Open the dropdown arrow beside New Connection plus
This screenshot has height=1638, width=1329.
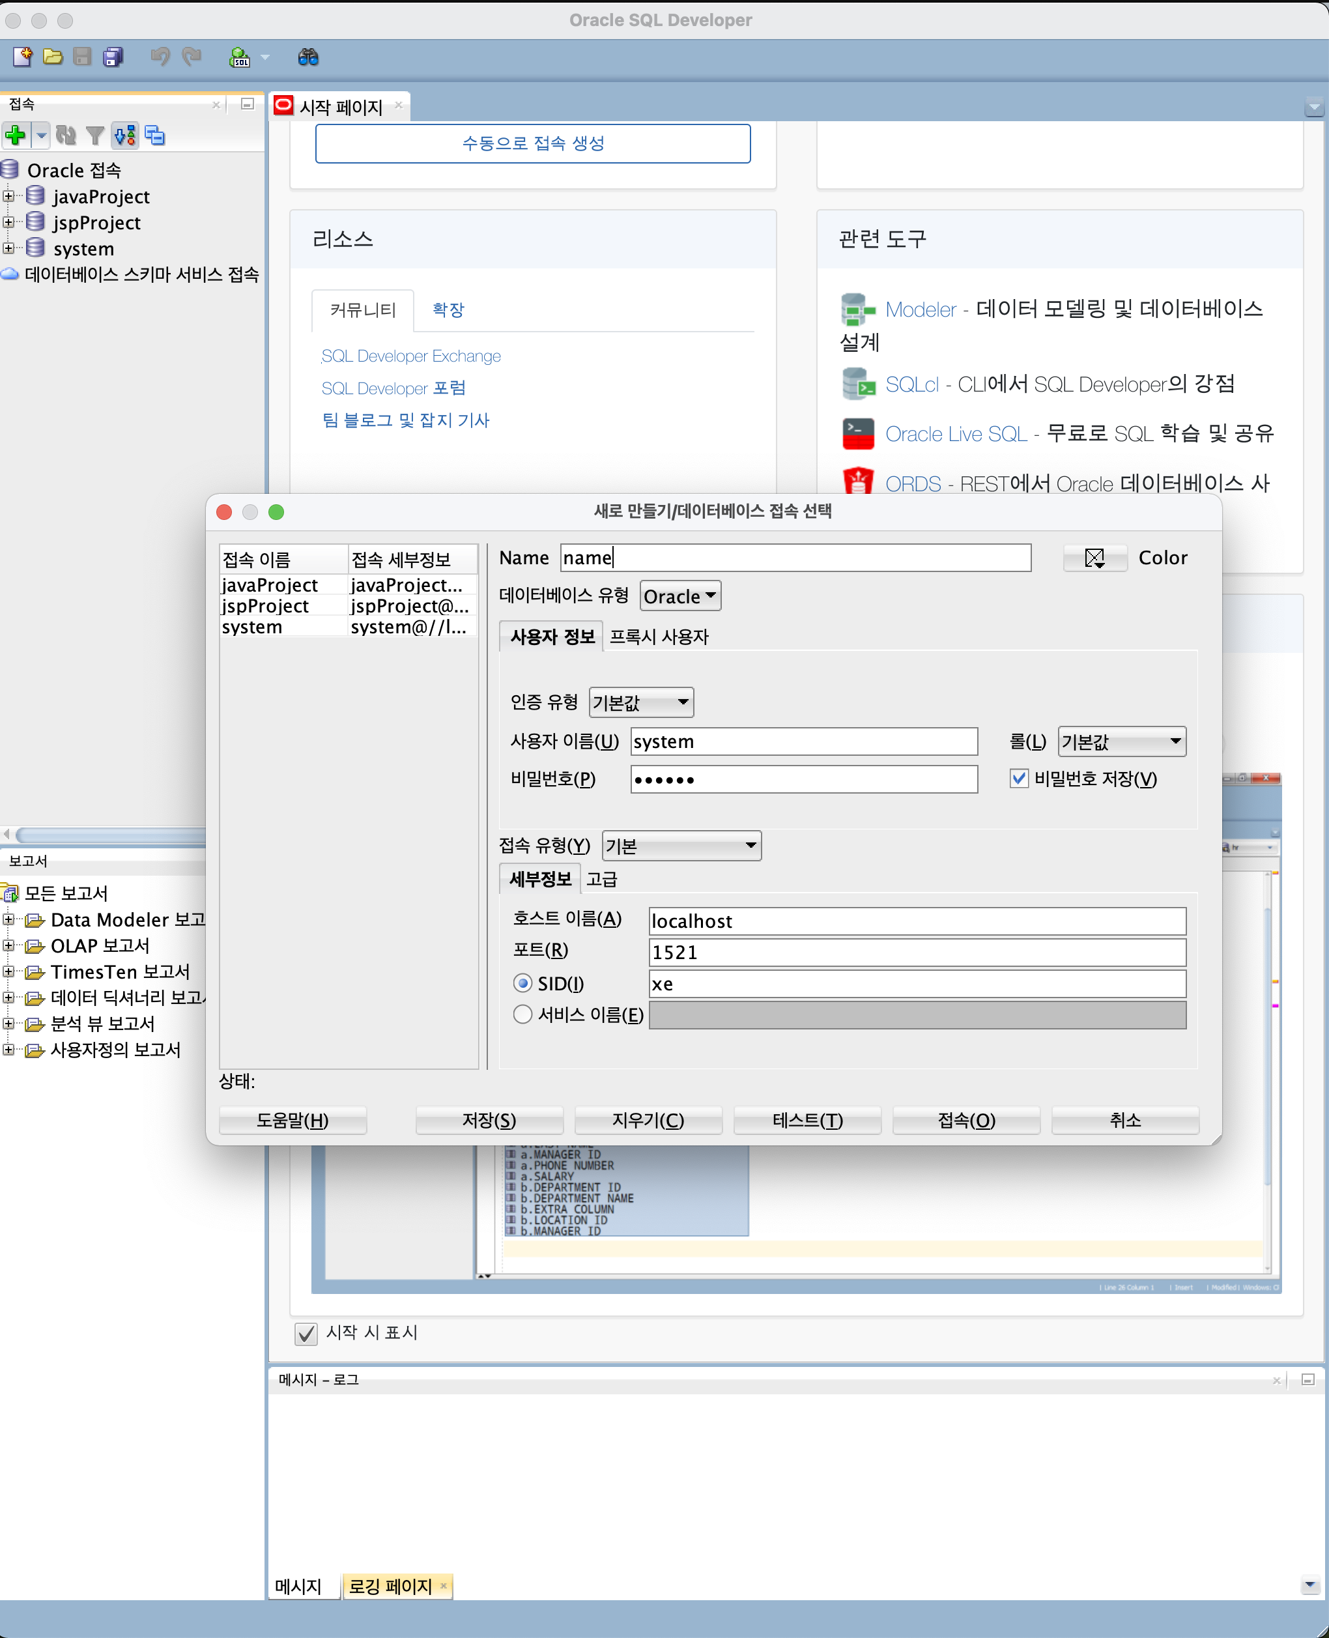(x=41, y=136)
